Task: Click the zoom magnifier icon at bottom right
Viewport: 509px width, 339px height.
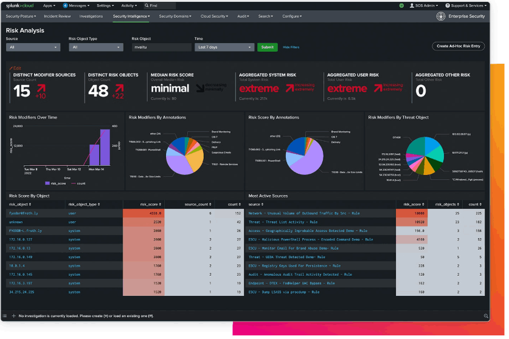Action: point(486,316)
